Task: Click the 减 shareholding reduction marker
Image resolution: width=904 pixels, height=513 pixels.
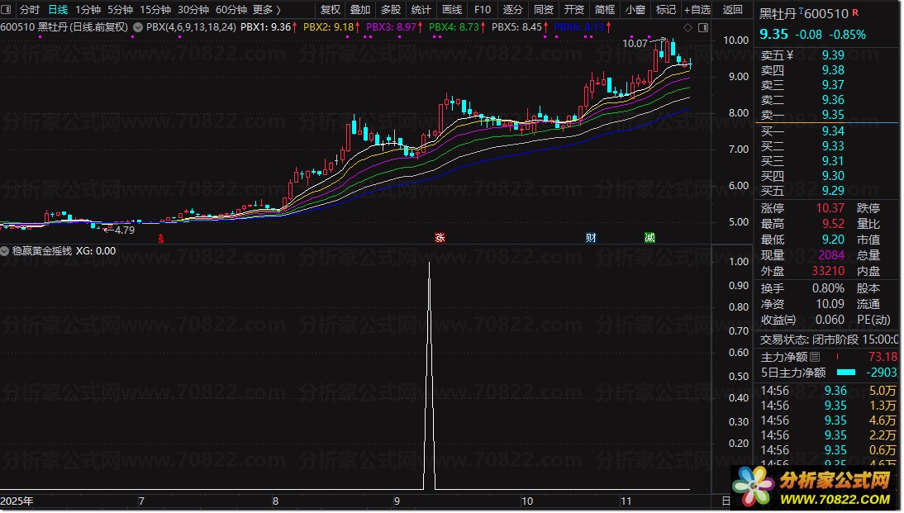Action: [649, 237]
